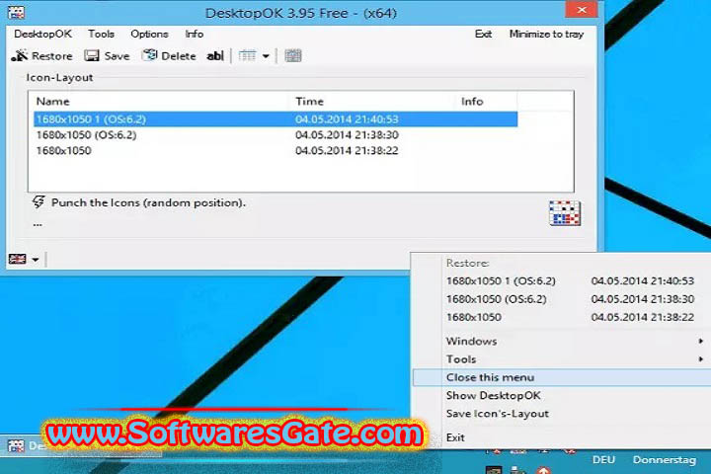Click the Delete toolbar button
This screenshot has width=711, height=474.
[169, 55]
